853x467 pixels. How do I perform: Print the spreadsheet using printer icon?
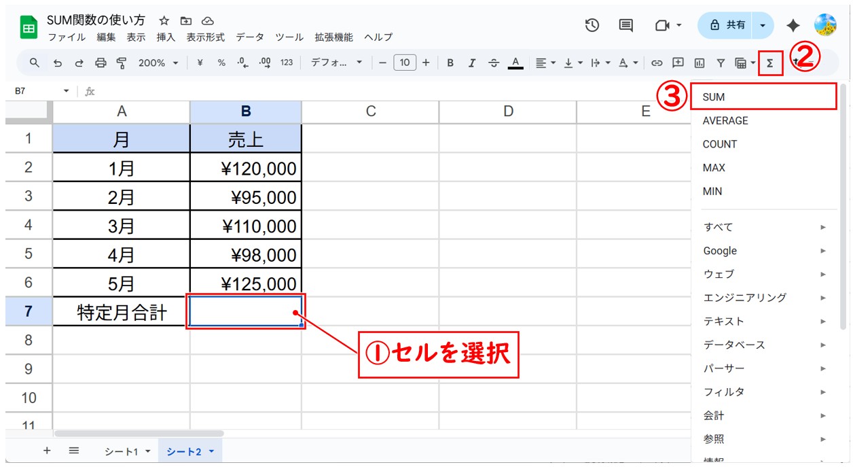click(101, 63)
